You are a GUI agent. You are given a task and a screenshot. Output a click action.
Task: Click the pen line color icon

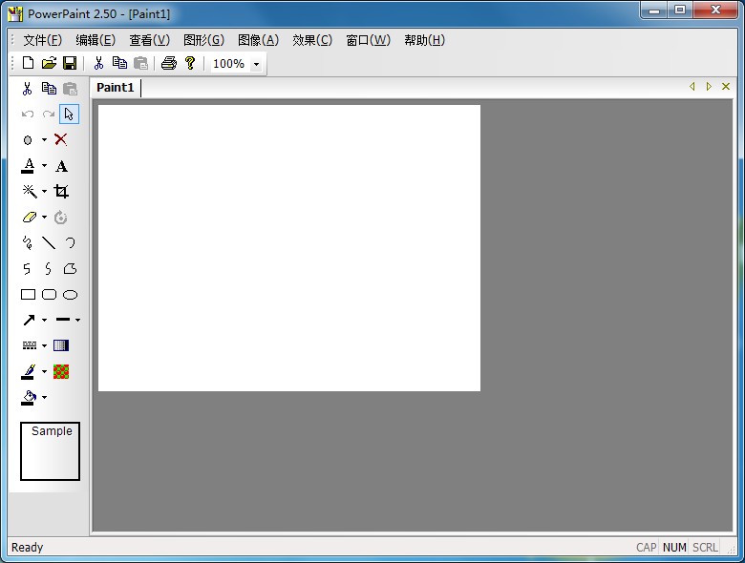tap(28, 372)
